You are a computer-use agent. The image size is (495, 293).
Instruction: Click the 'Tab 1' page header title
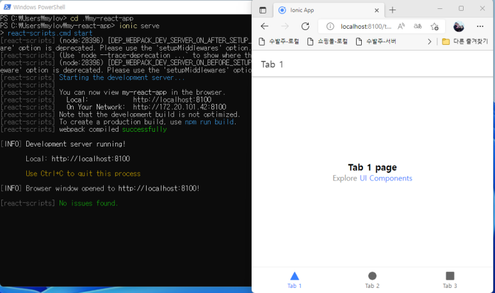tap(272, 65)
